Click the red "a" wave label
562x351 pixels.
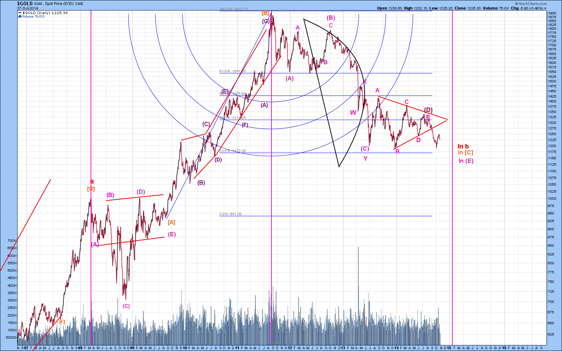92,181
